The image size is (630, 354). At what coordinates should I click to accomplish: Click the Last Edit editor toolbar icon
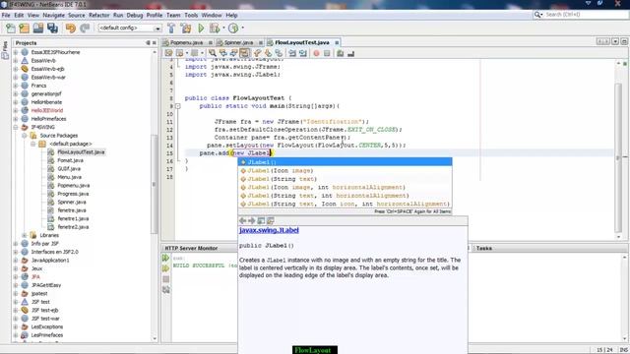(x=168, y=53)
